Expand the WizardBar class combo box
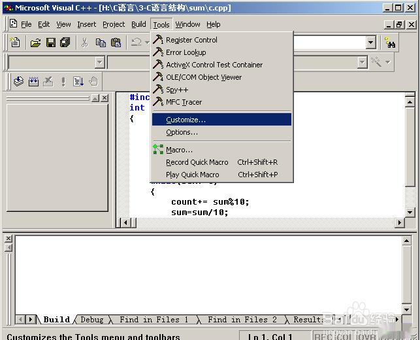Image resolution: width=420 pixels, height=340 pixels. pyautogui.click(x=99, y=62)
